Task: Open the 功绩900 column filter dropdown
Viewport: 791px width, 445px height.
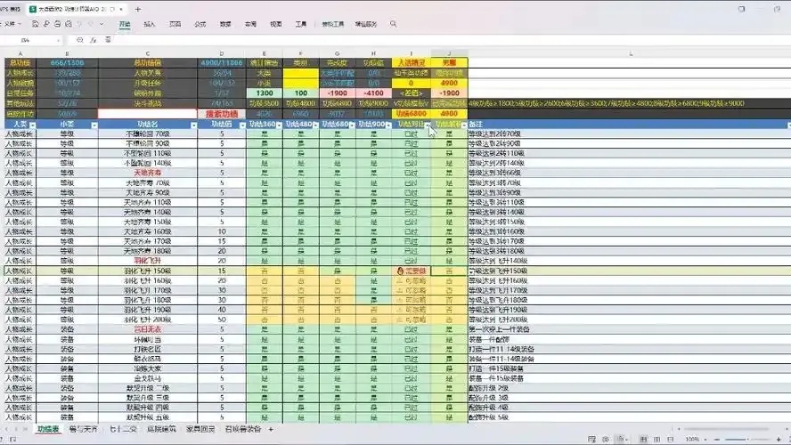Action: [x=388, y=125]
